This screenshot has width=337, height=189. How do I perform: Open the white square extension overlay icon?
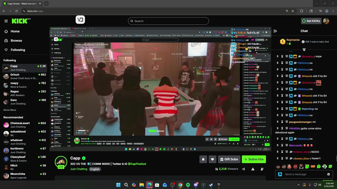coord(80,20)
